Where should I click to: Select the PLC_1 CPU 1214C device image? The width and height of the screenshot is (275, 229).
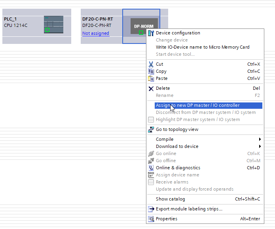[53, 25]
